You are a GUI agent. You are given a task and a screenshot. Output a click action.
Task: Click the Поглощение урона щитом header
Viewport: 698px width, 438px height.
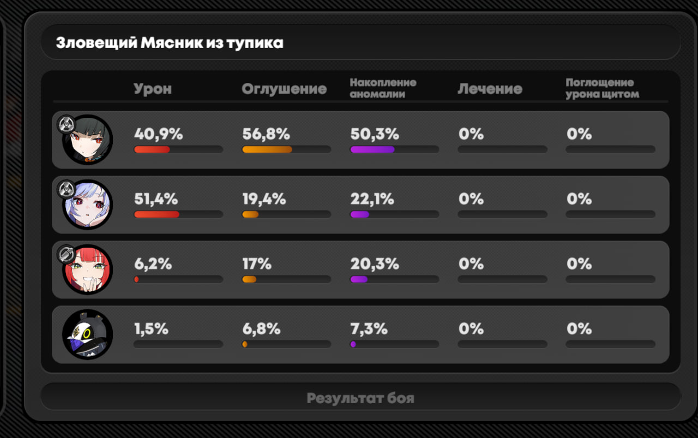[602, 88]
